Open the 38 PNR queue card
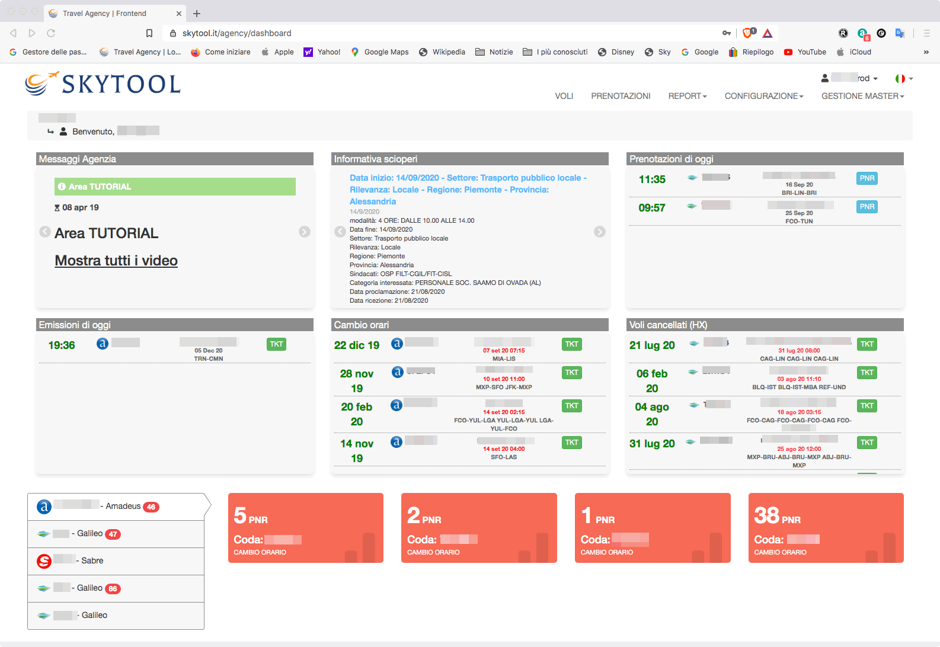This screenshot has height=647, width=940. [826, 528]
